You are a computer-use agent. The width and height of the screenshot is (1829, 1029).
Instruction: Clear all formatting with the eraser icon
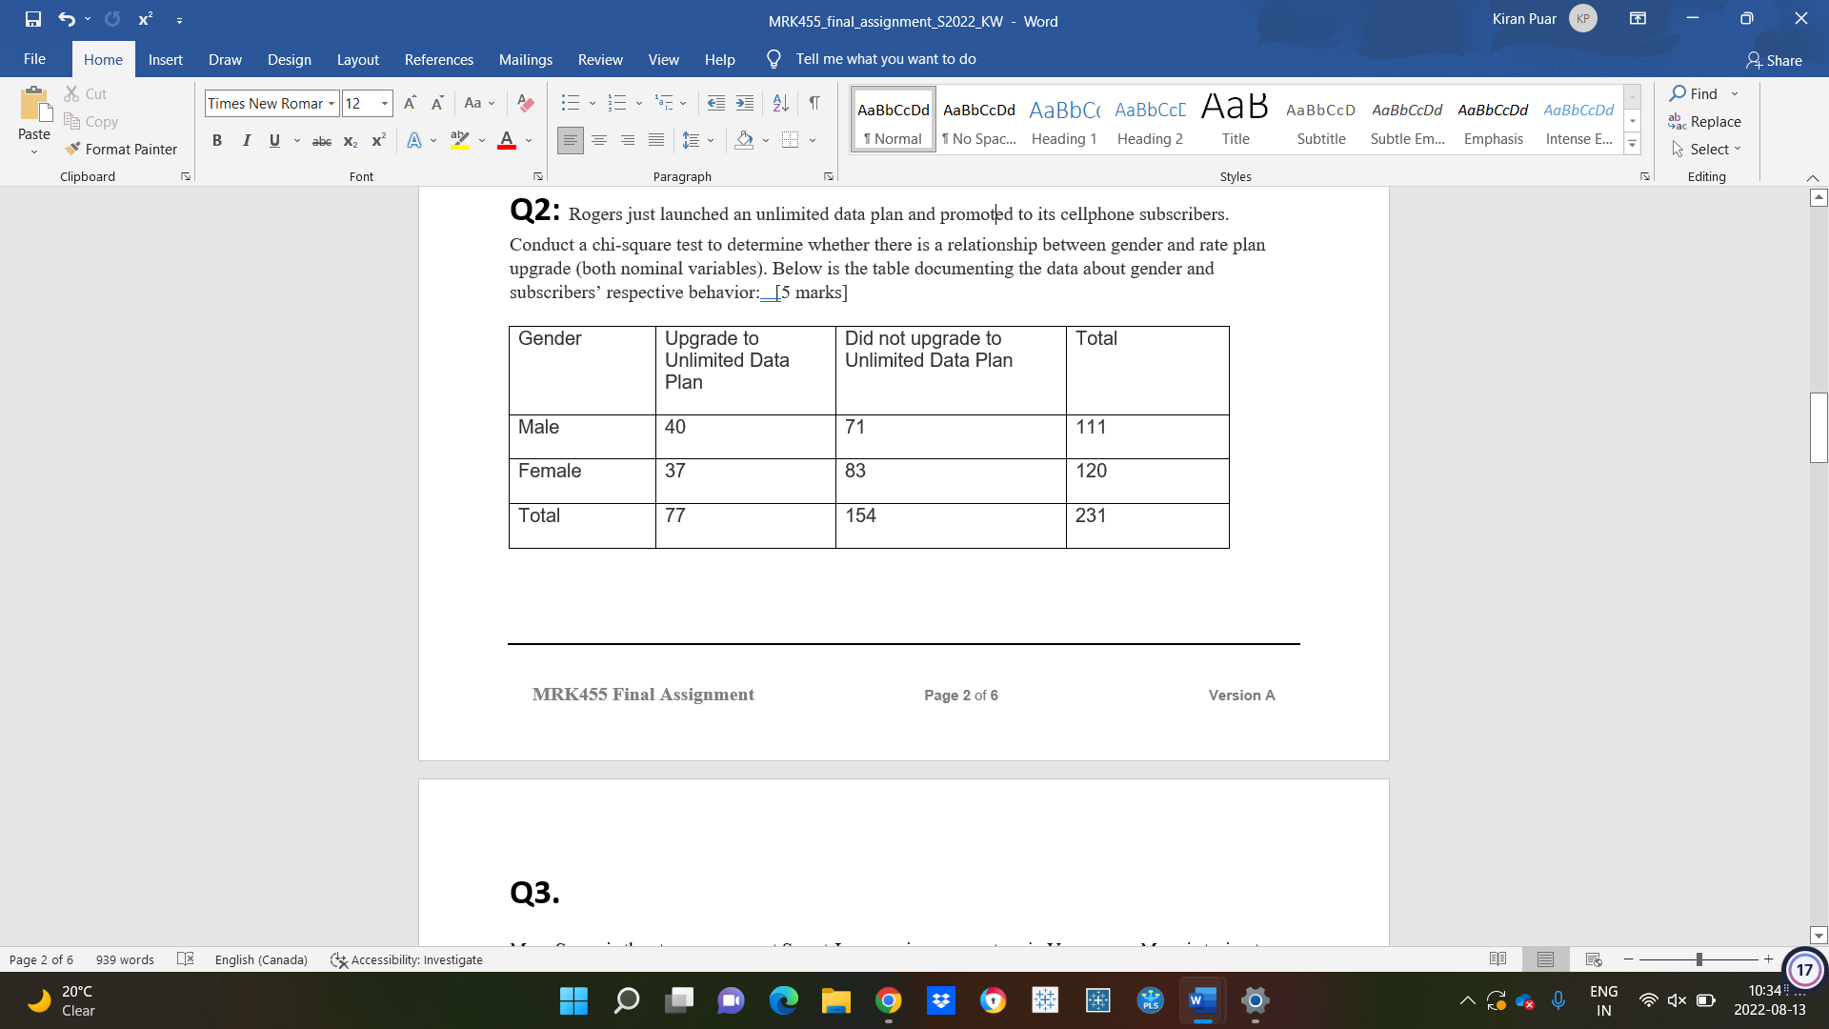[x=525, y=104]
